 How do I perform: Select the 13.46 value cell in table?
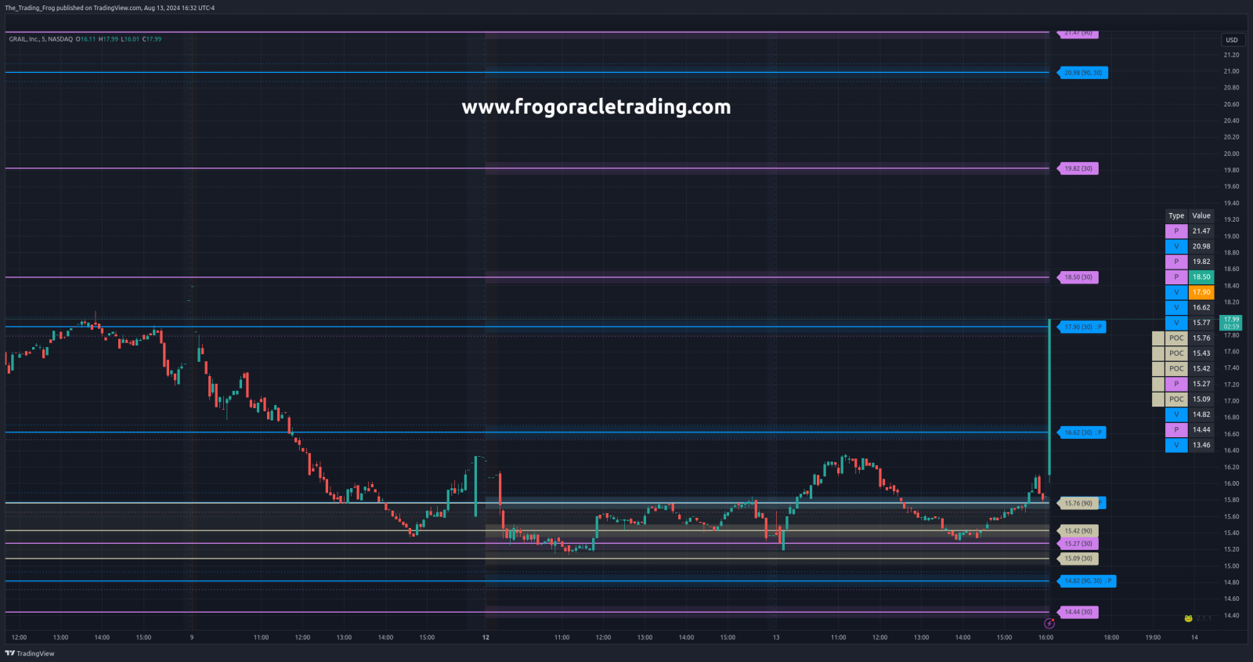click(1201, 445)
